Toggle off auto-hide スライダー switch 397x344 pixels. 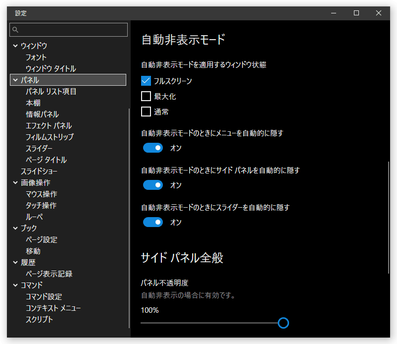point(152,223)
